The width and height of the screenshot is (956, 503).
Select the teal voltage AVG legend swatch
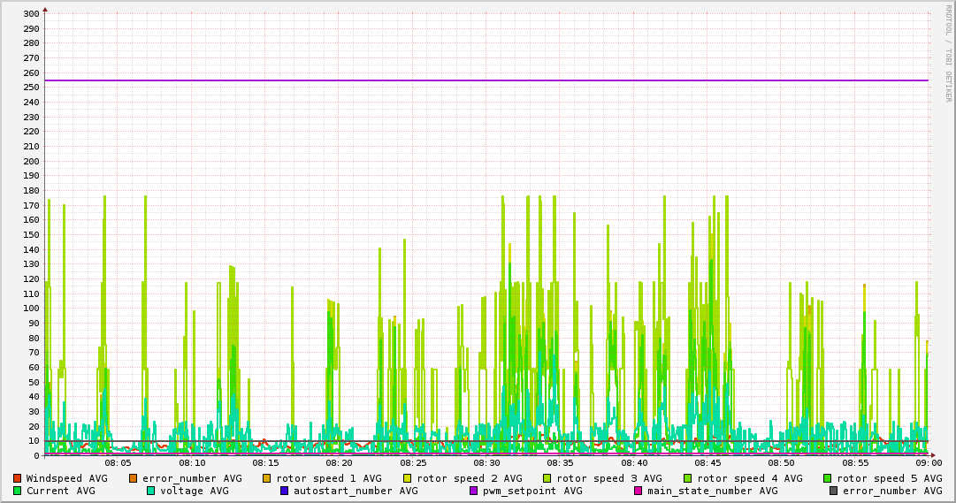coord(150,491)
